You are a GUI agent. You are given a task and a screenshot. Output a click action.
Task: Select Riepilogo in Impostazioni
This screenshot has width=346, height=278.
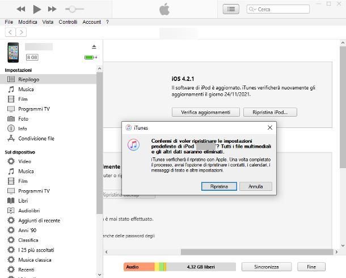pos(48,79)
